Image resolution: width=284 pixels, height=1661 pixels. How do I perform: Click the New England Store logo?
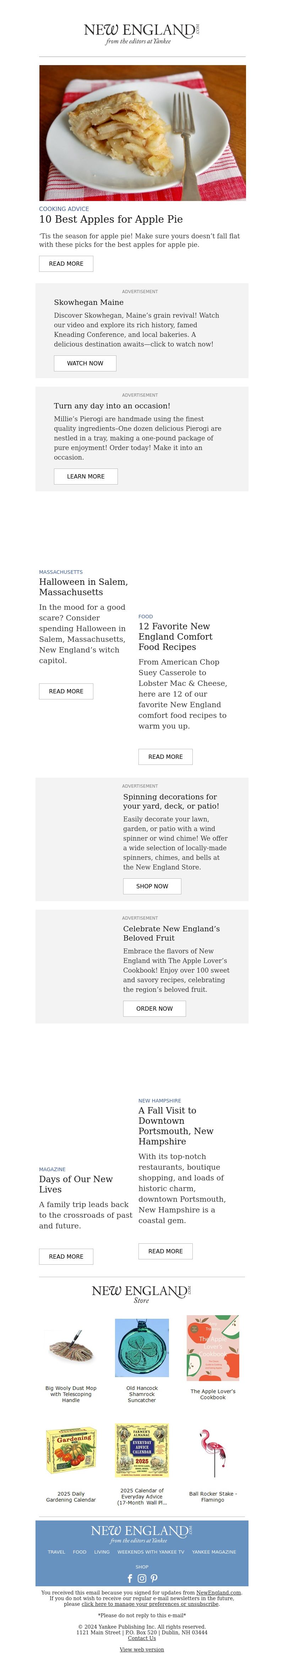(142, 1294)
